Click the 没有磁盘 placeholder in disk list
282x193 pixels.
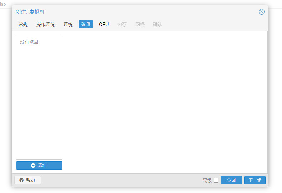29,42
